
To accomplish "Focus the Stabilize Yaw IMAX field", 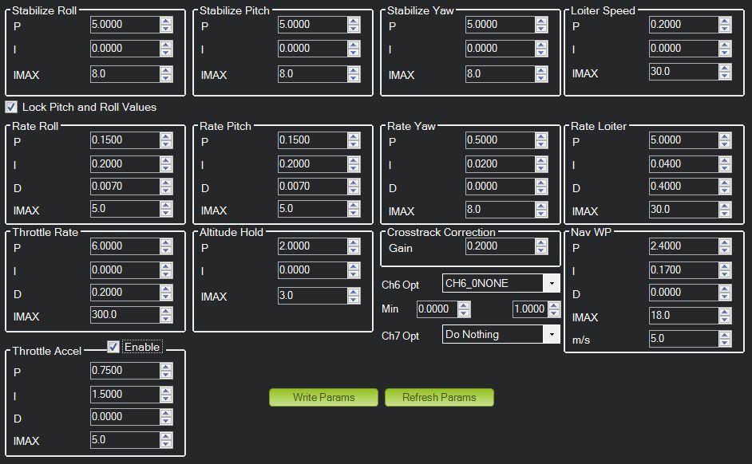I will [501, 73].
